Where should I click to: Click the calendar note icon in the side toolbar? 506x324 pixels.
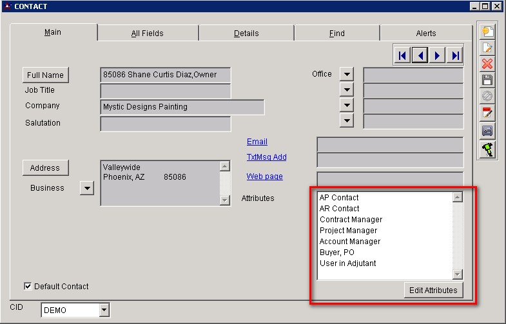488,114
